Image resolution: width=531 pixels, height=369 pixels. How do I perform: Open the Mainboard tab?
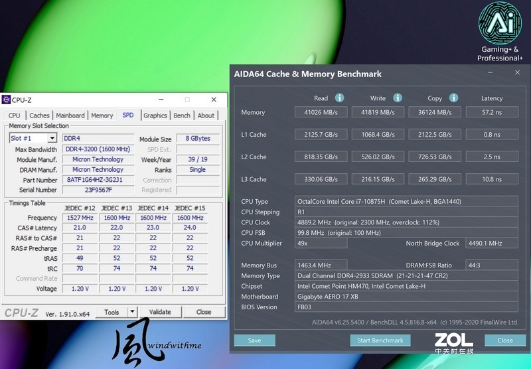pyautogui.click(x=70, y=115)
